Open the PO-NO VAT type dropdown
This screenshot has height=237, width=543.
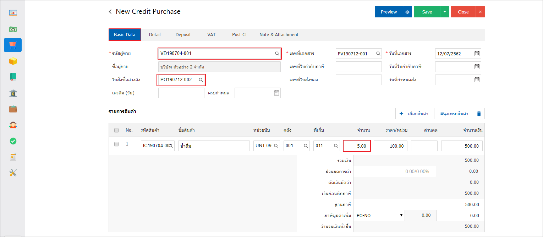click(379, 215)
